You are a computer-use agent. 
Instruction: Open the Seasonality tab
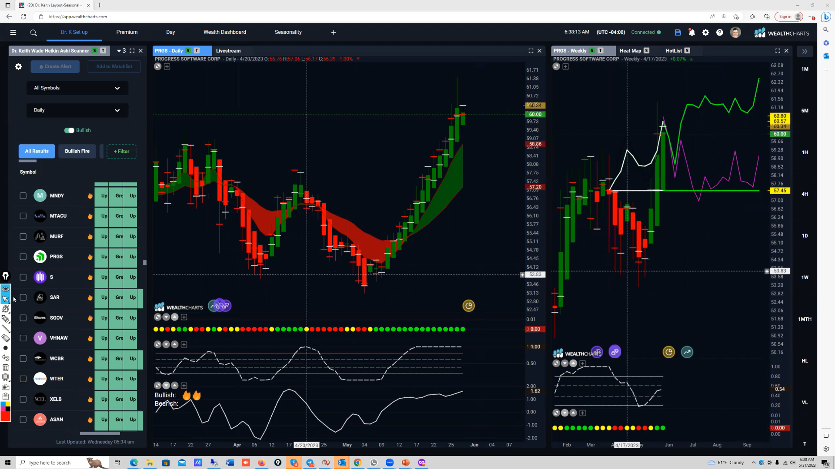coord(288,32)
